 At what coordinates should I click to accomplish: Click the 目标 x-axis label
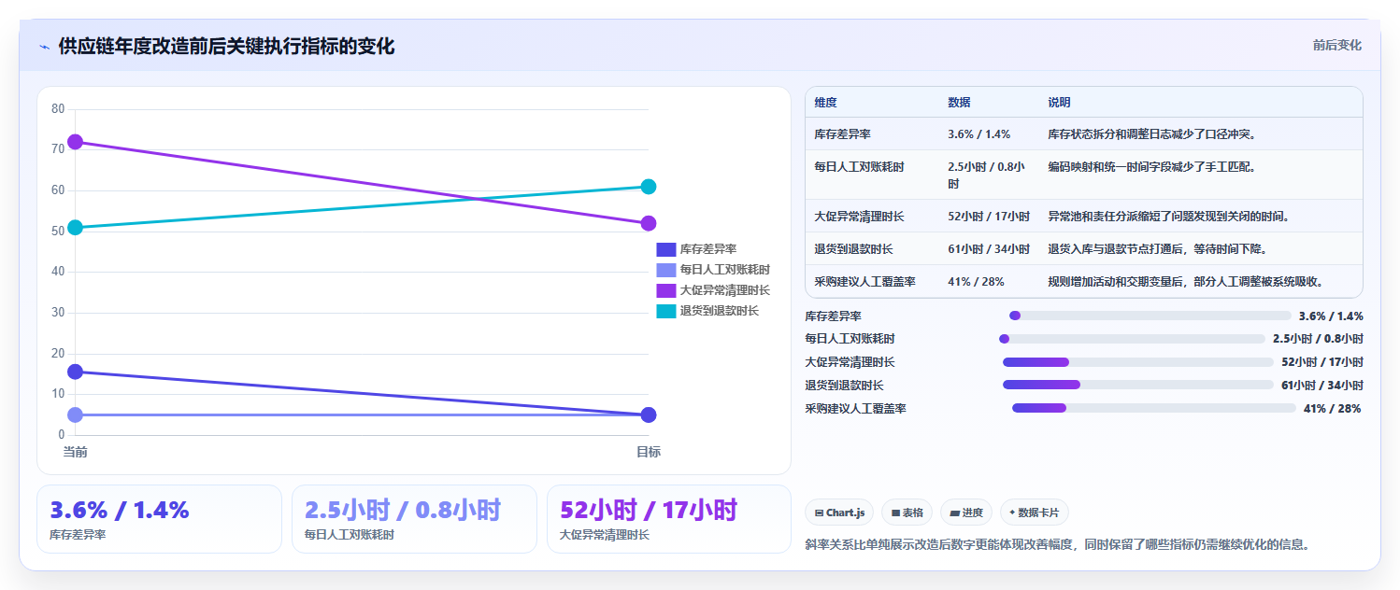(x=649, y=452)
